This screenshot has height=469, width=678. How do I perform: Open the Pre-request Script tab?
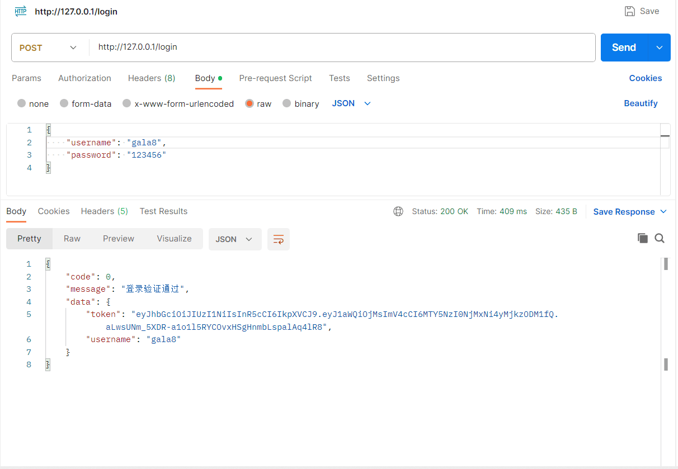(x=275, y=78)
